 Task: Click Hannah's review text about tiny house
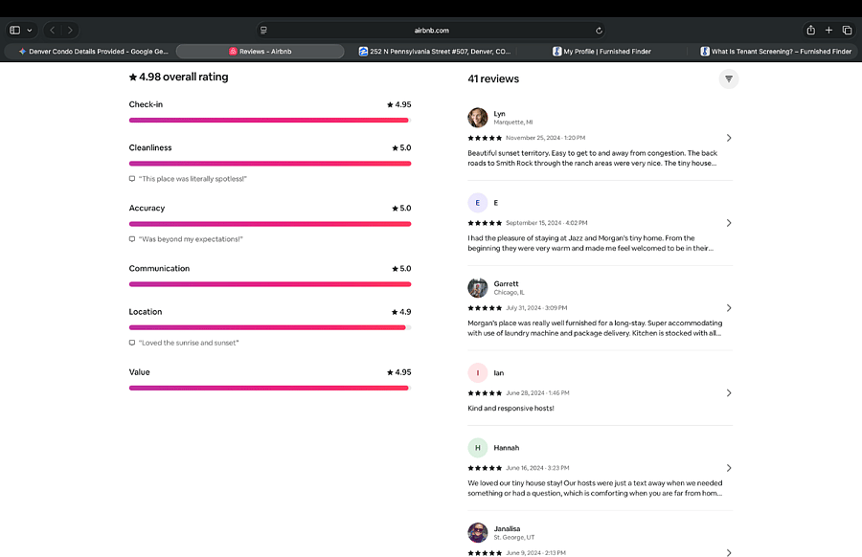595,488
